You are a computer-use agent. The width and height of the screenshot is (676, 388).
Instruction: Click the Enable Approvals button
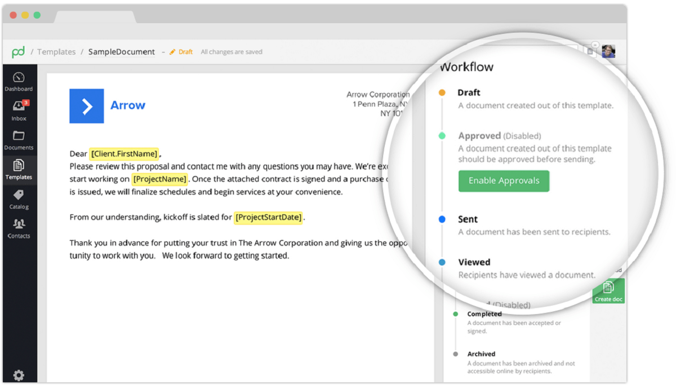tap(504, 181)
